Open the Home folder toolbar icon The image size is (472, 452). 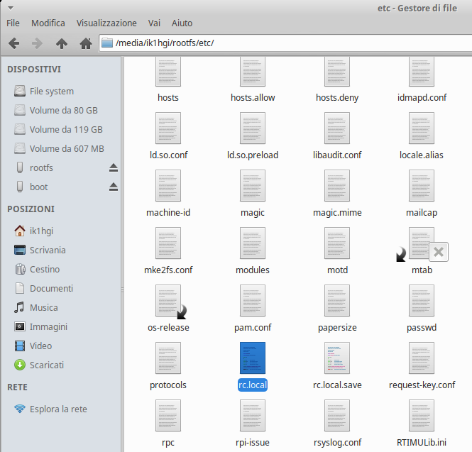click(86, 43)
